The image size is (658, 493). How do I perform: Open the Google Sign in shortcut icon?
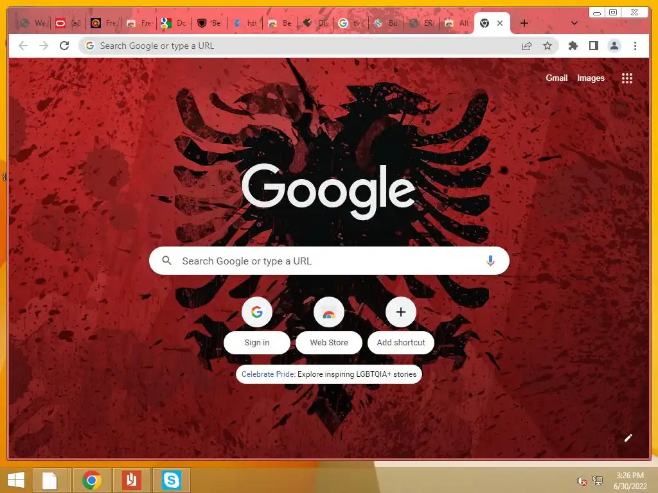[257, 312]
